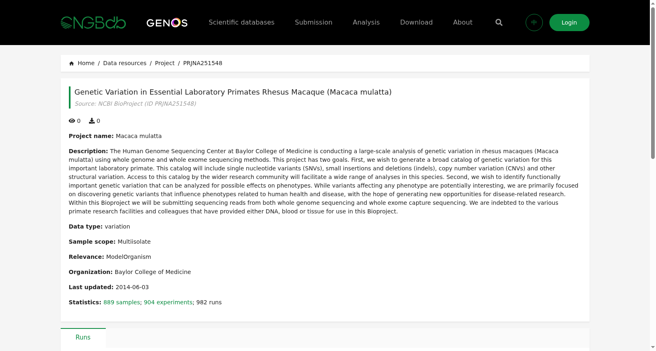This screenshot has width=656, height=351.
Task: Click the Login button
Action: click(x=569, y=23)
